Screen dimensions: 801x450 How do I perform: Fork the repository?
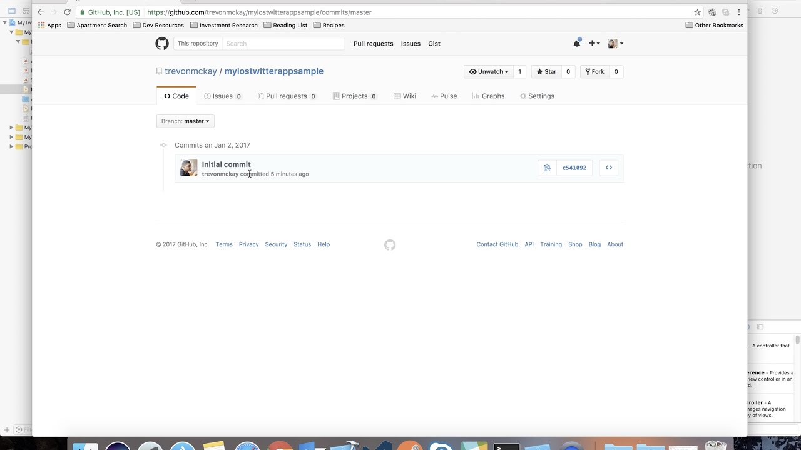594,72
